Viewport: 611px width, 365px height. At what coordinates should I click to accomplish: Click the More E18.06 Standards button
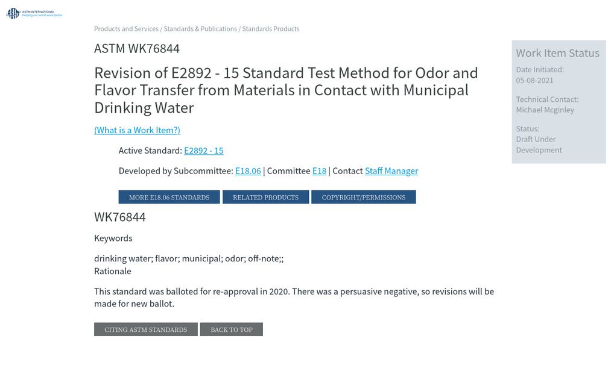(x=169, y=198)
